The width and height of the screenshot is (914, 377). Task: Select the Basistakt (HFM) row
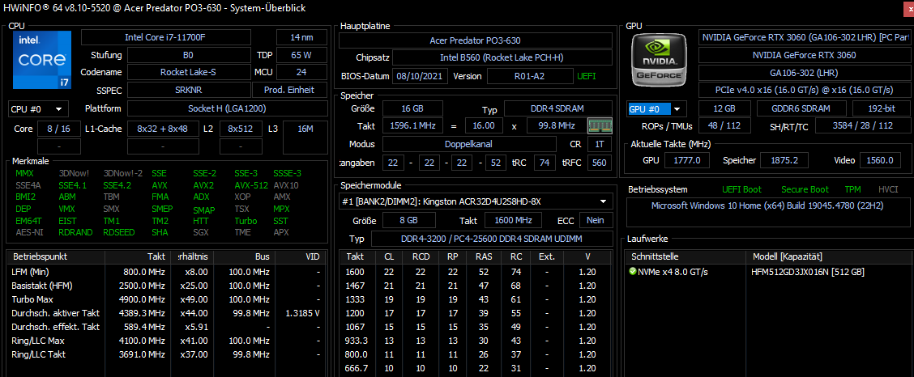[x=167, y=286]
